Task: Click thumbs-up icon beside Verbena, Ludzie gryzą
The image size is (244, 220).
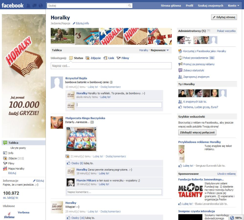Action: pos(180,107)
